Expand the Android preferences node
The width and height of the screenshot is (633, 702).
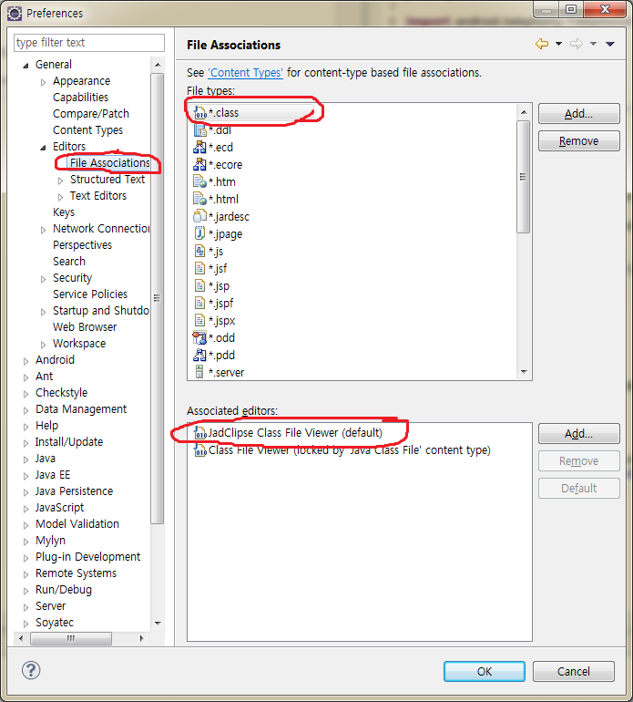[x=26, y=361]
